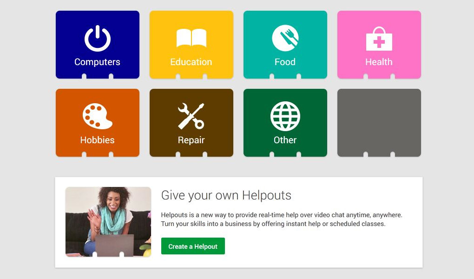Click the Computers power icon
Viewport: 474px width, 279px height.
pyautogui.click(x=97, y=38)
